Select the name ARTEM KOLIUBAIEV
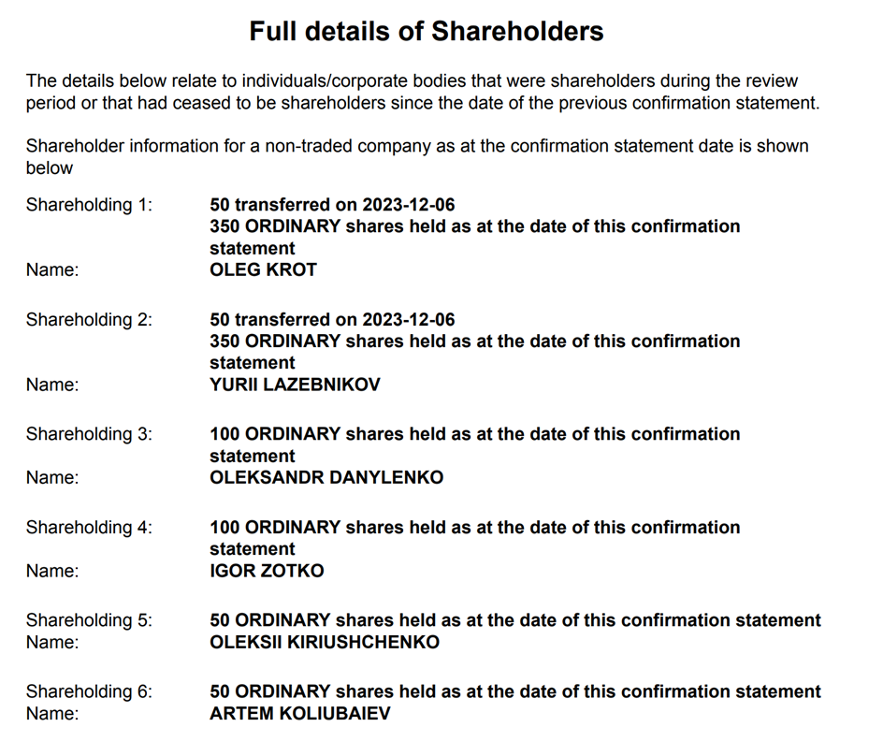The height and width of the screenshot is (756, 883). coord(300,715)
